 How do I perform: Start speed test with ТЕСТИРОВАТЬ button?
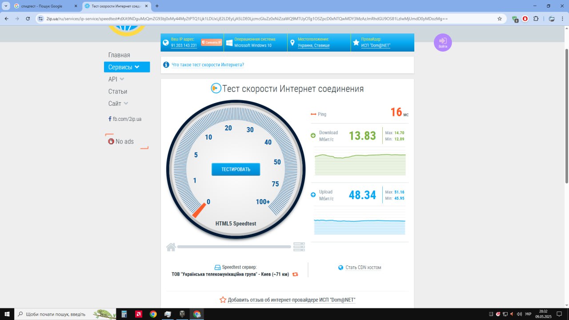click(x=236, y=169)
